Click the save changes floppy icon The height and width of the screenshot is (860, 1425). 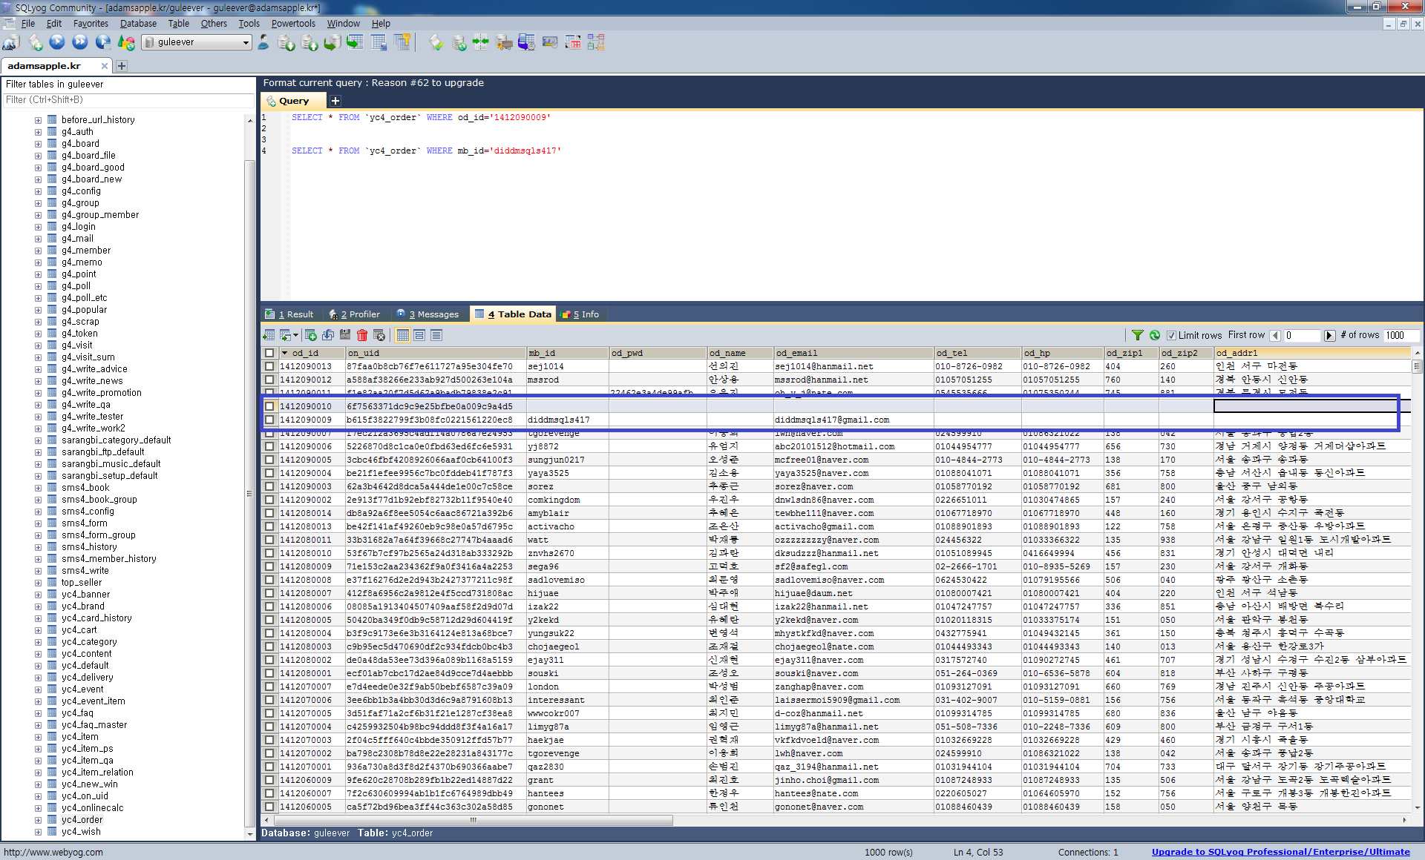345,335
